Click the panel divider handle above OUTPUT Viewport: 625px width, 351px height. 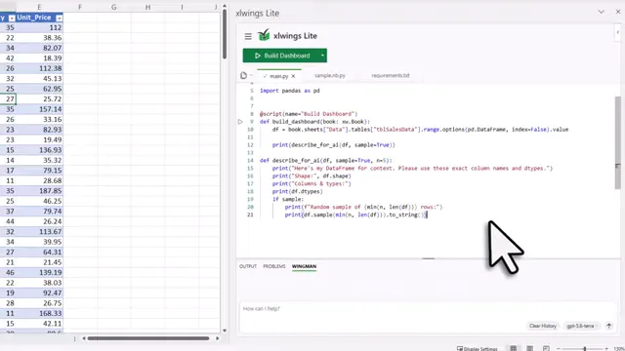click(428, 258)
